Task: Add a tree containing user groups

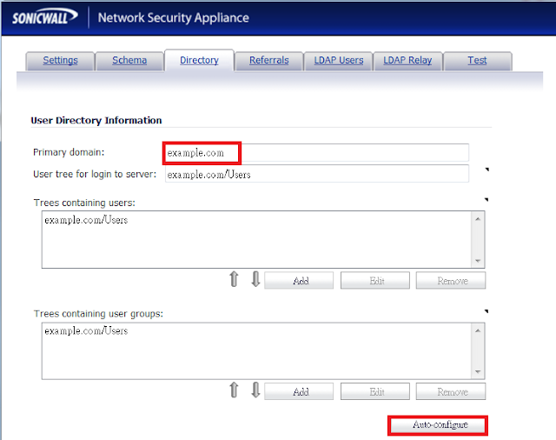Action: (299, 392)
